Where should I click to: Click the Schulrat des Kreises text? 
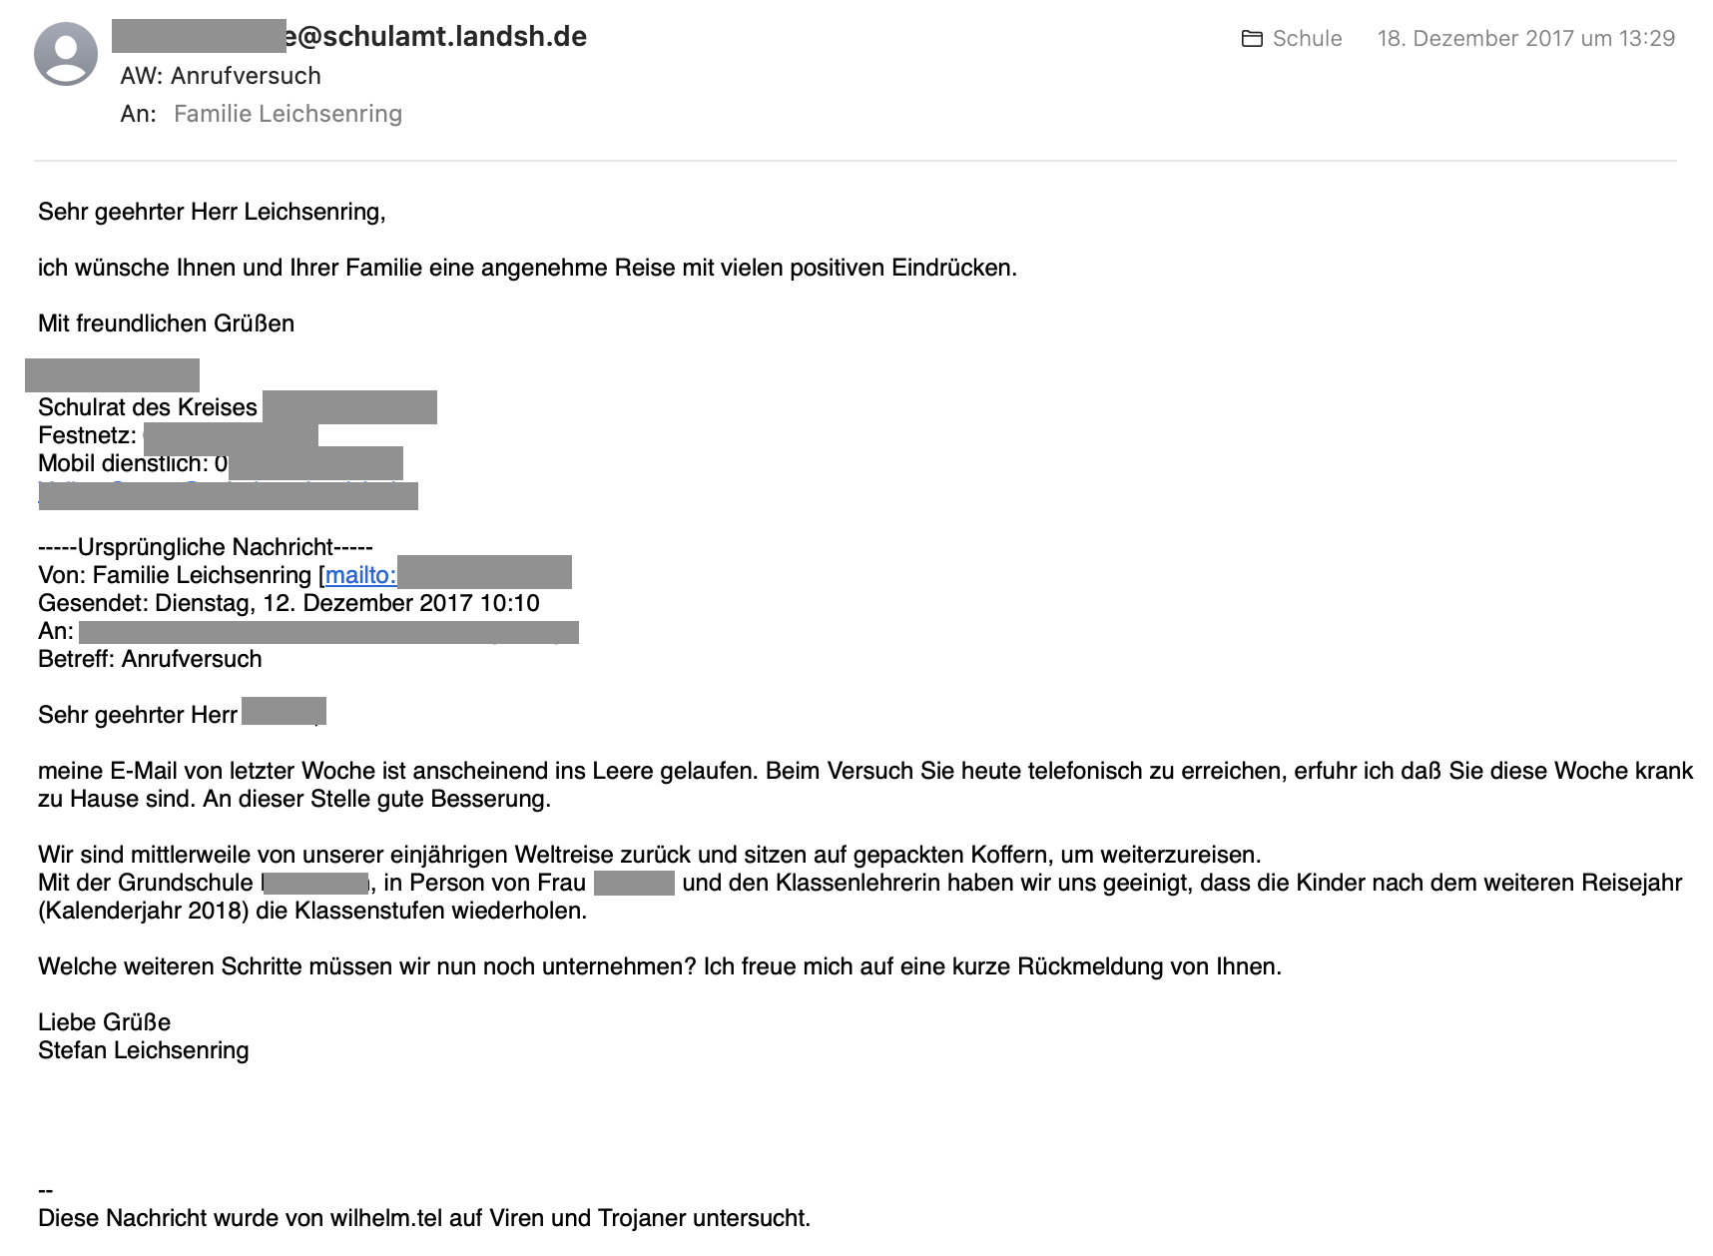pos(148,407)
